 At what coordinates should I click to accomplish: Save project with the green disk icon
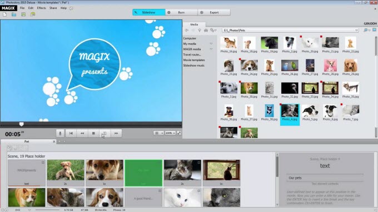(23, 14)
